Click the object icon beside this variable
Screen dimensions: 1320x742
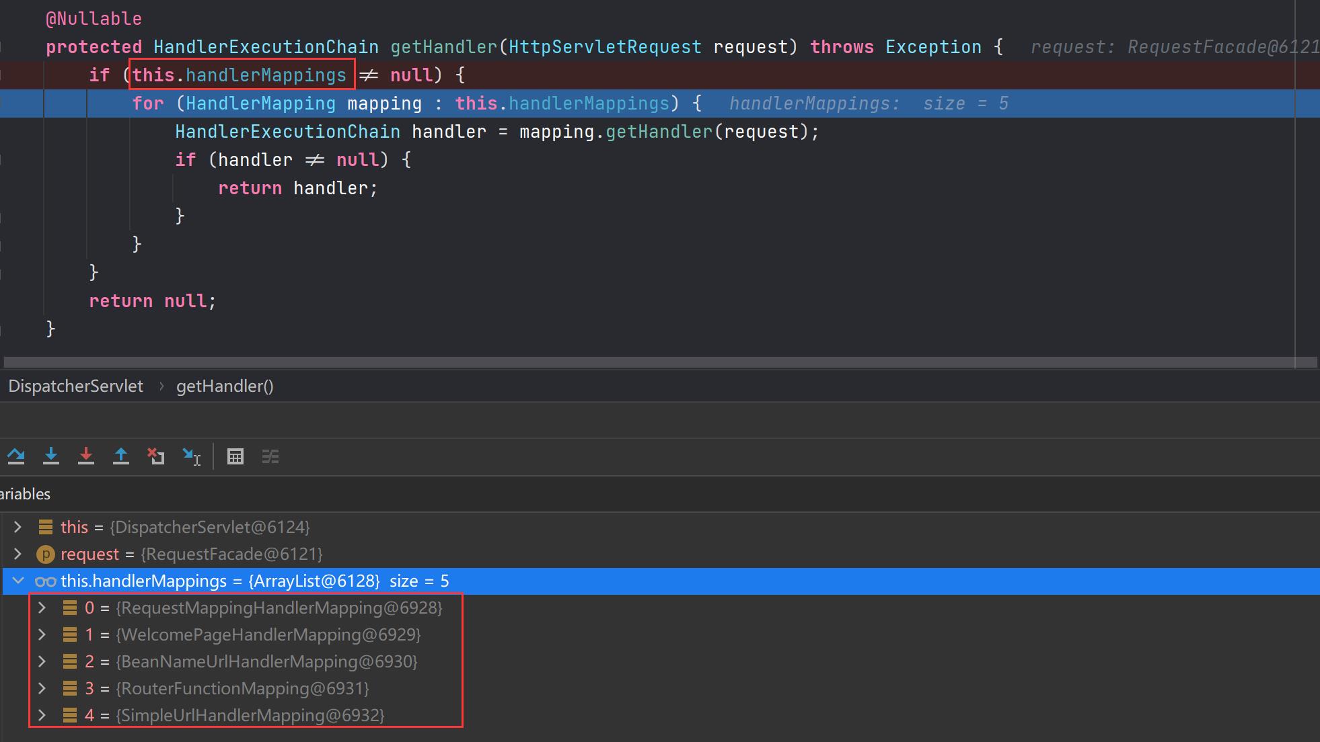pyautogui.click(x=45, y=527)
